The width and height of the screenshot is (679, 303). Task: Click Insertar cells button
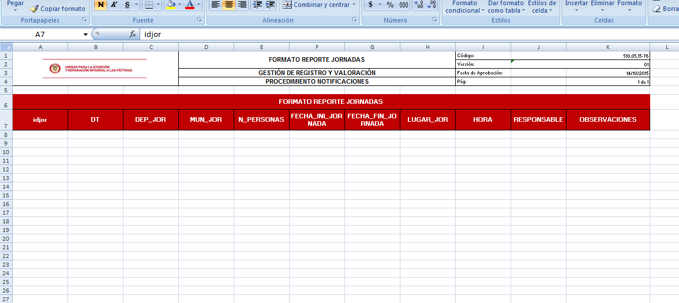(576, 6)
